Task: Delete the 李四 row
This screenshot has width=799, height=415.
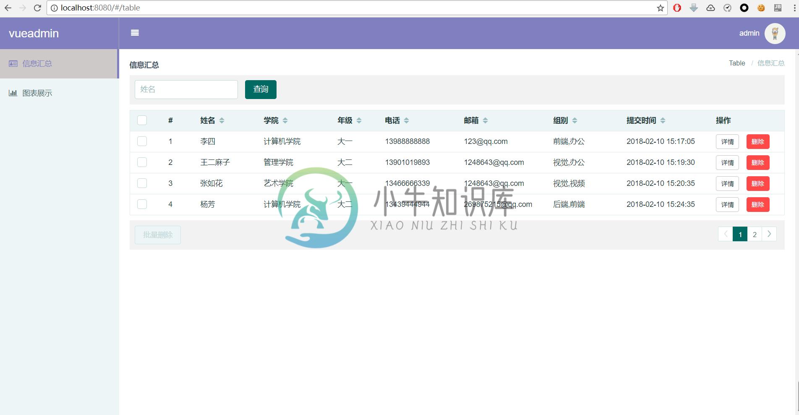Action: point(758,141)
